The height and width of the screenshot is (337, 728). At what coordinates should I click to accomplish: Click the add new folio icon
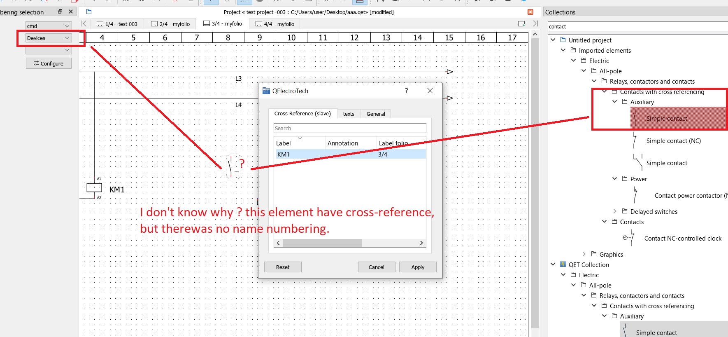click(x=521, y=24)
